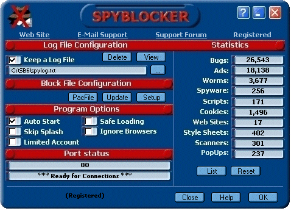Enable the Ignore Browsers checkbox

89,131
